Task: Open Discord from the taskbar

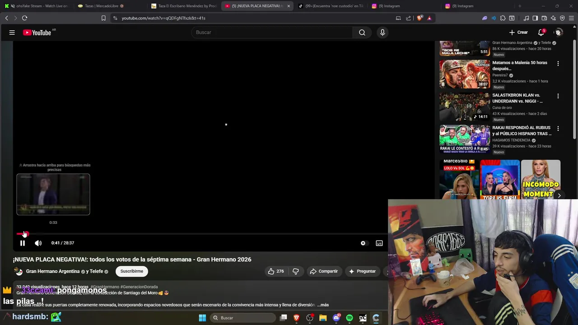Action: tap(336, 318)
